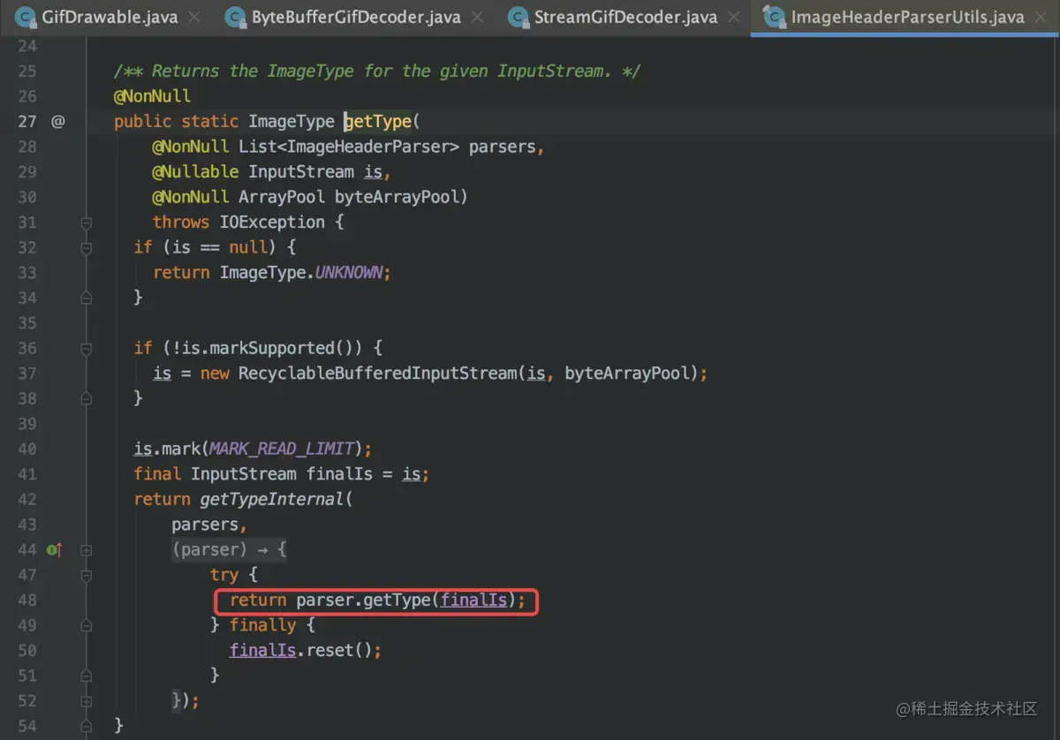Switch to the StreamGifDecoder.java tab
The image size is (1060, 740).
(x=625, y=17)
